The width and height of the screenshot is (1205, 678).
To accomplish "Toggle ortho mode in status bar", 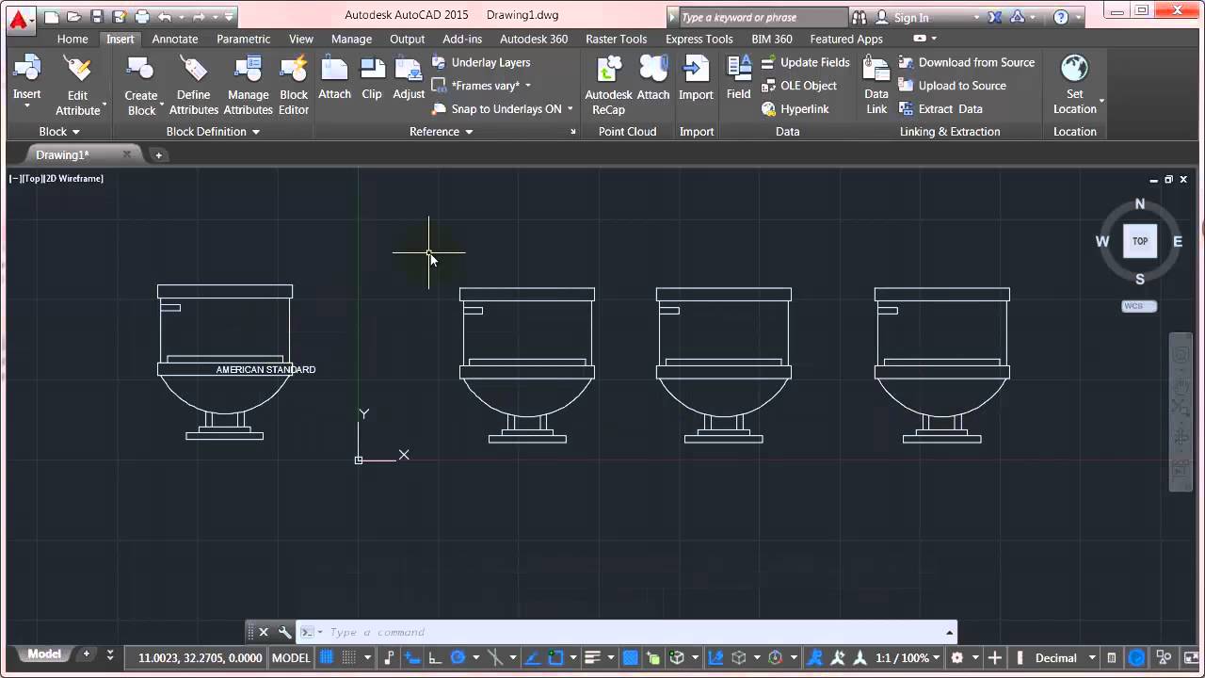I will pos(435,657).
